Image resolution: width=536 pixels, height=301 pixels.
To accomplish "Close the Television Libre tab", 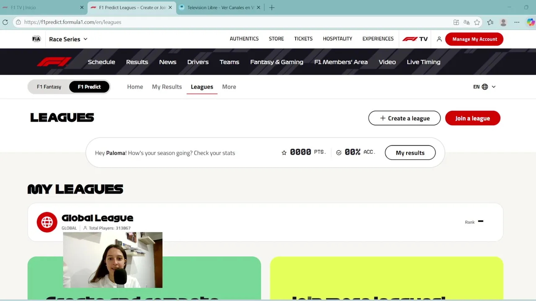I will [258, 8].
